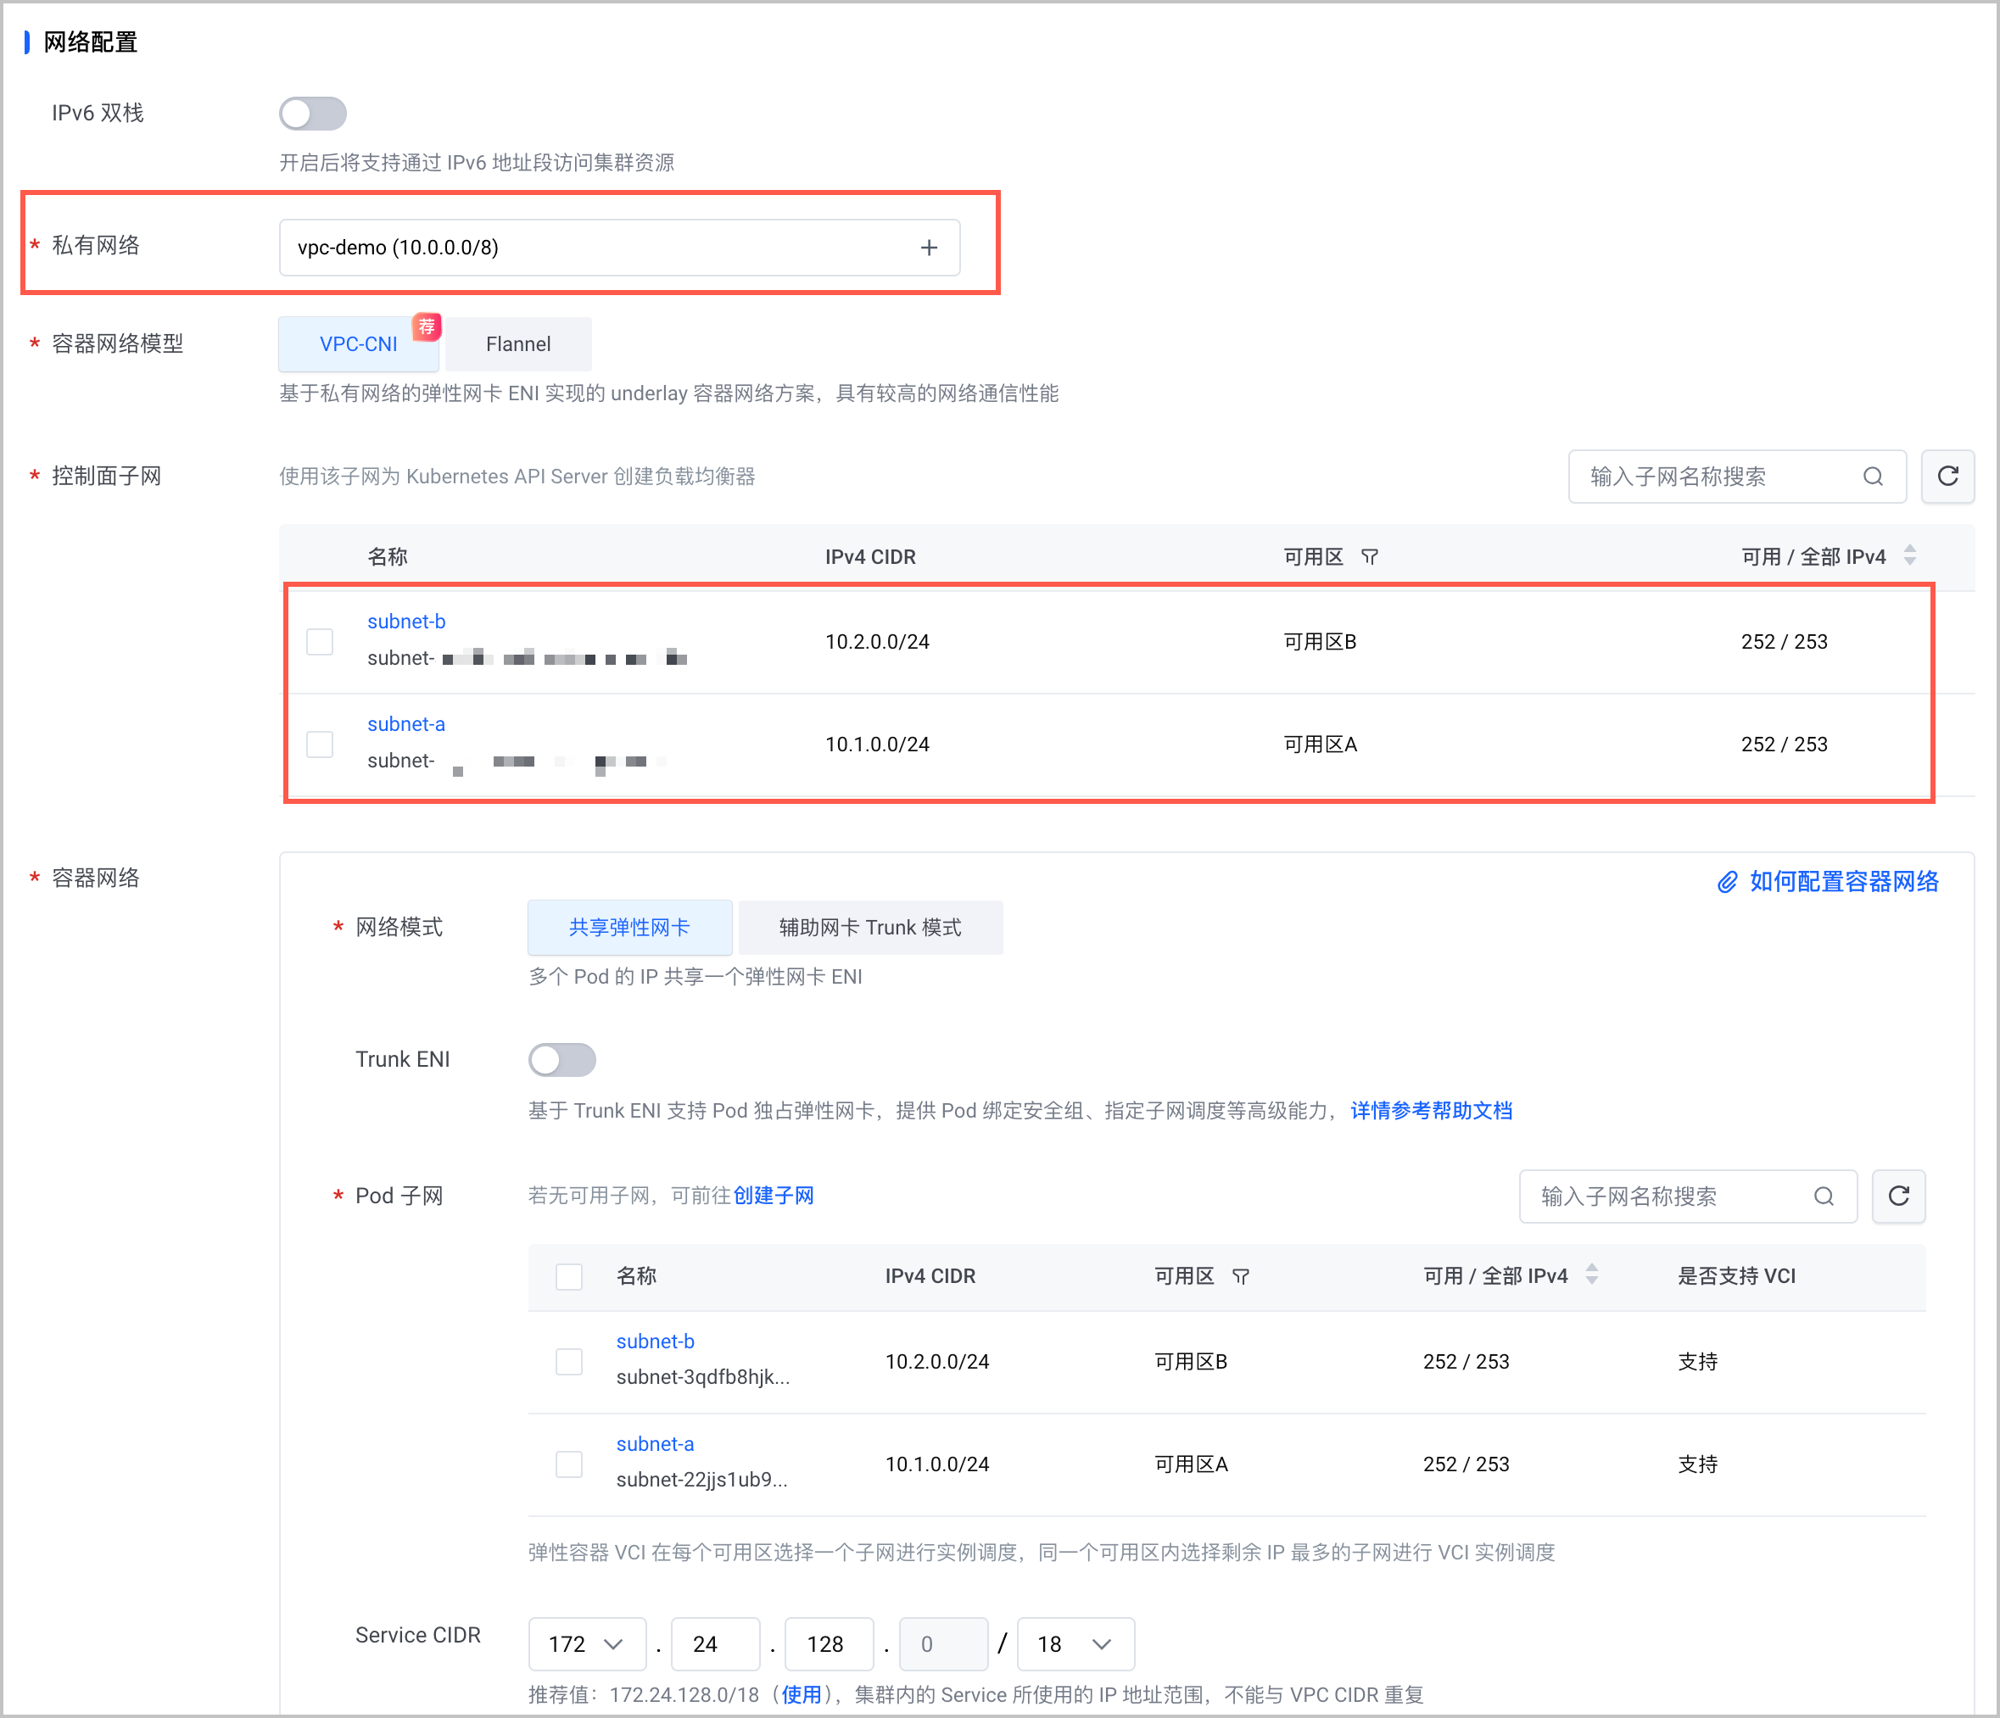This screenshot has width=2000, height=1718.
Task: Open the 创建子网 link
Action: coord(774,1196)
